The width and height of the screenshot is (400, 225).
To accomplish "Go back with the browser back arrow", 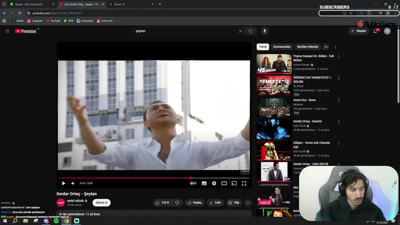I will tap(4, 13).
